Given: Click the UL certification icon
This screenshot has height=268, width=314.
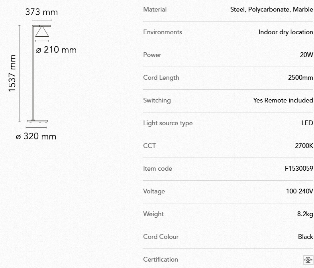Looking at the screenshot, I should pos(308,260).
